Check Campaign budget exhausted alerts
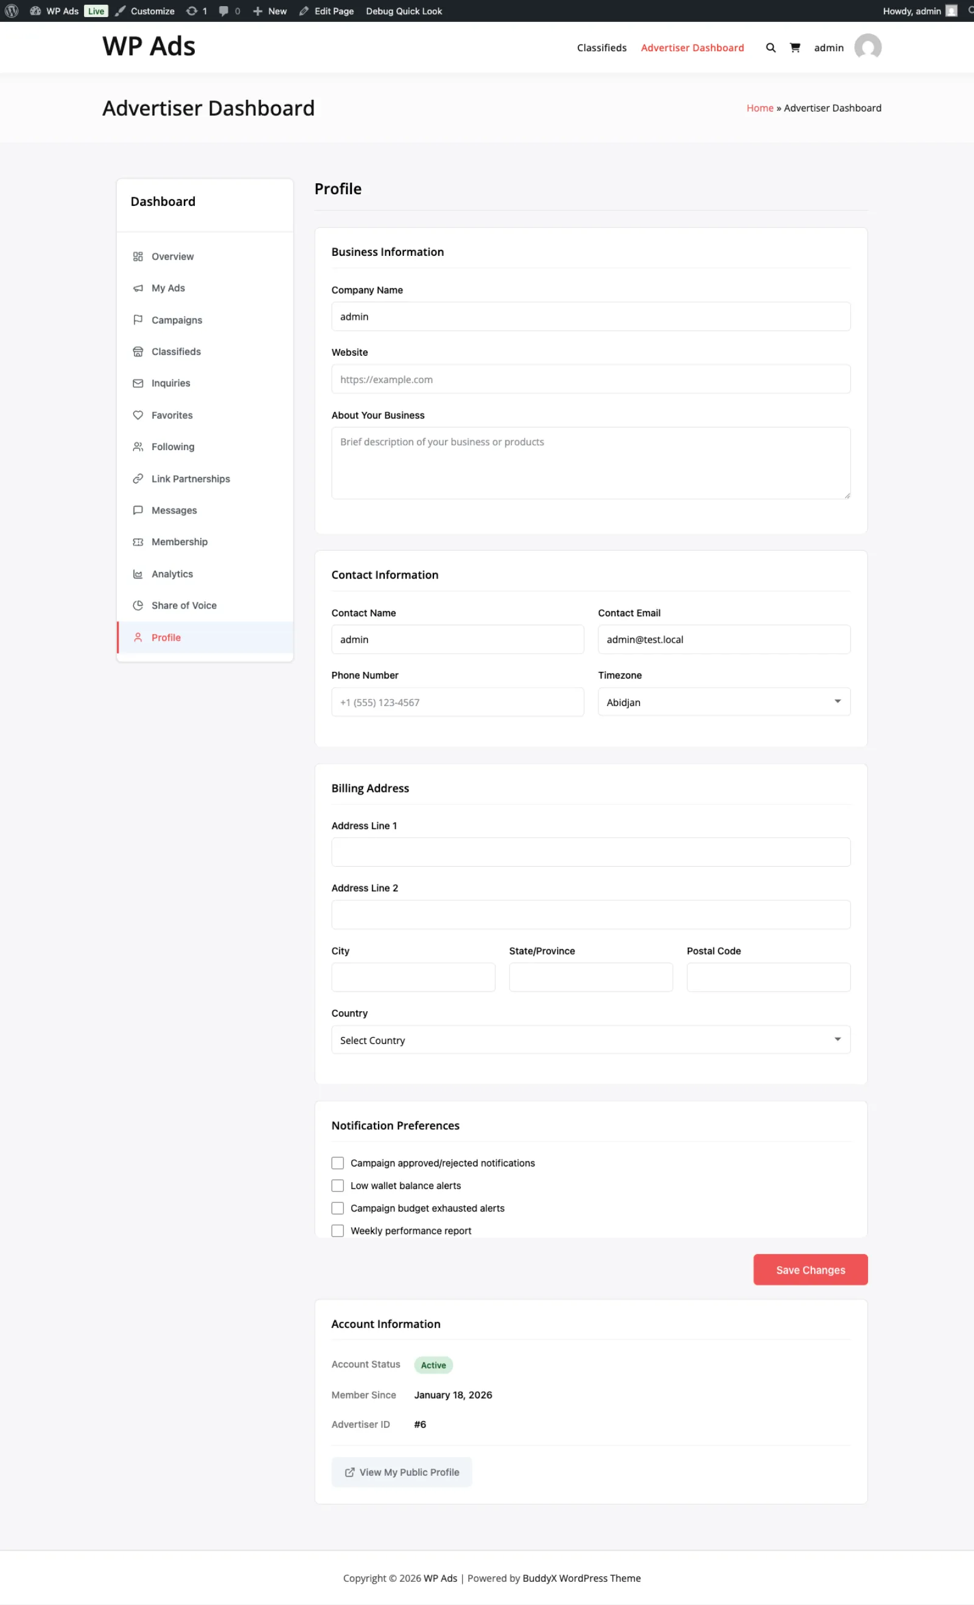The image size is (974, 1605). click(337, 1208)
